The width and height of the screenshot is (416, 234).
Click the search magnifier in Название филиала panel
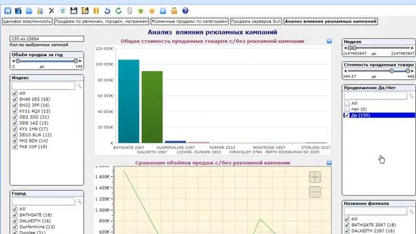pos(411,211)
